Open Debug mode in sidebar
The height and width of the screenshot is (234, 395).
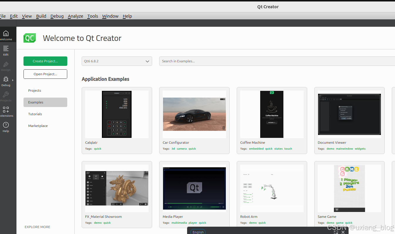[x=6, y=81]
